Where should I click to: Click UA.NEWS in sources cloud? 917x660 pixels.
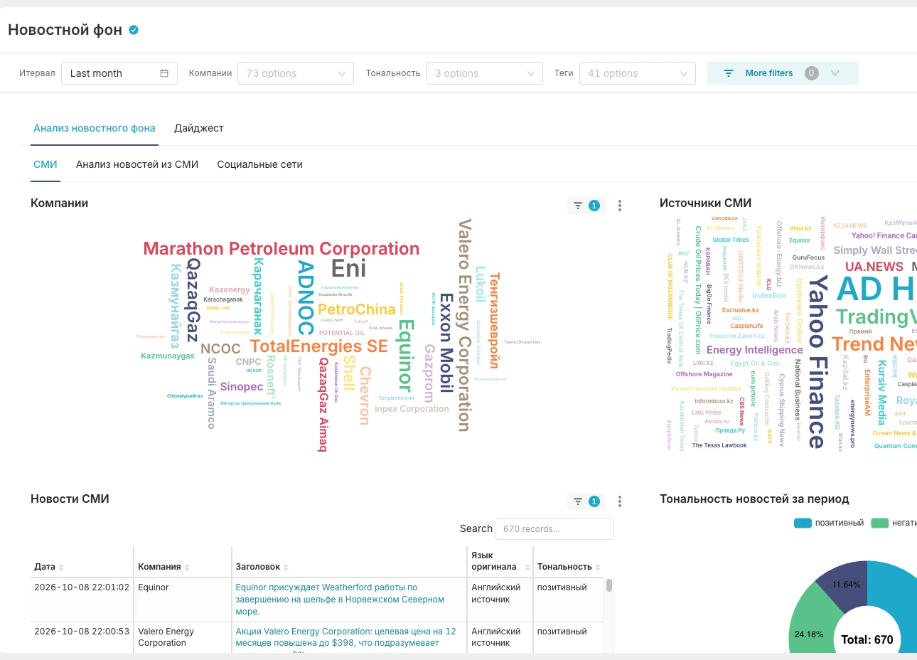(874, 267)
